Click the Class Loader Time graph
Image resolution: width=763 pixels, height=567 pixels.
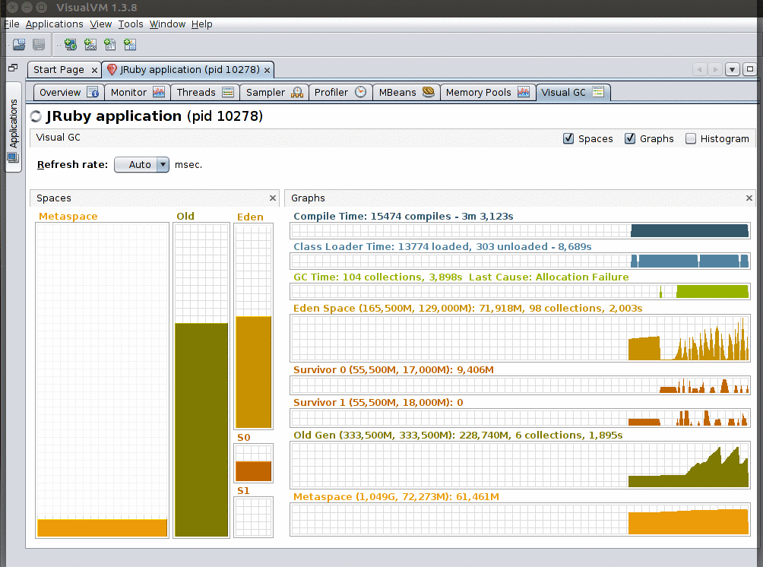click(520, 261)
